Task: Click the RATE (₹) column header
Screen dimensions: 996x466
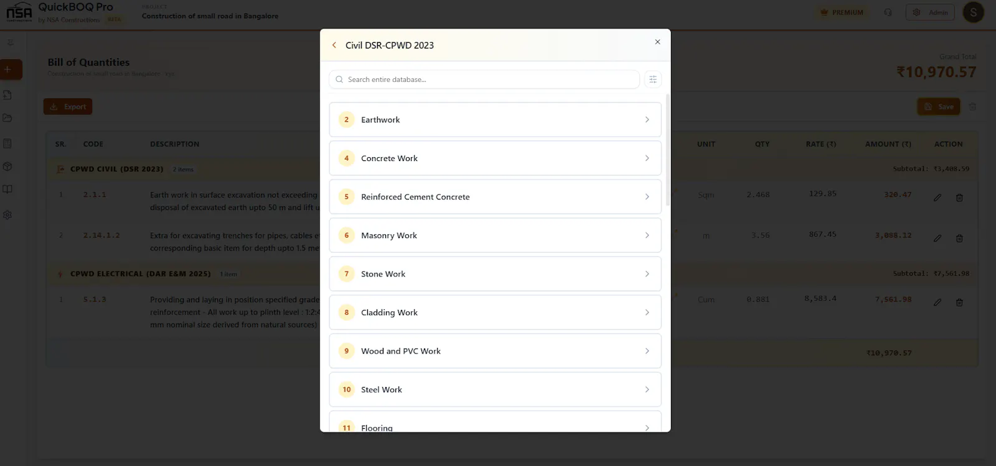Action: coord(821,144)
